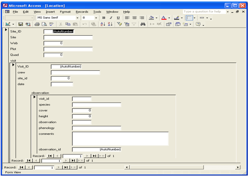Expand the Line/Border Width dropdown arrow

pos(207,18)
